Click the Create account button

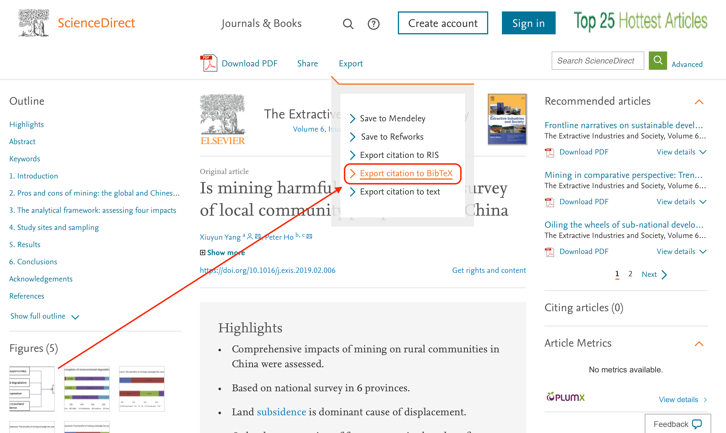point(442,23)
